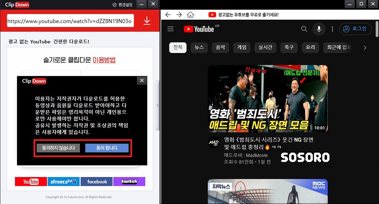
Task: Click the 동의 합니다 button
Action: tap(107, 148)
